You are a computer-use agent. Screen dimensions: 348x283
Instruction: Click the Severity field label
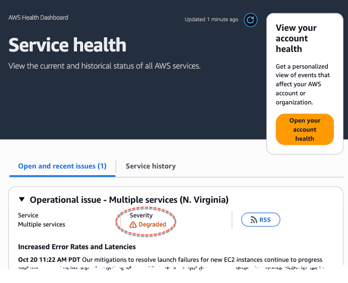[141, 215]
